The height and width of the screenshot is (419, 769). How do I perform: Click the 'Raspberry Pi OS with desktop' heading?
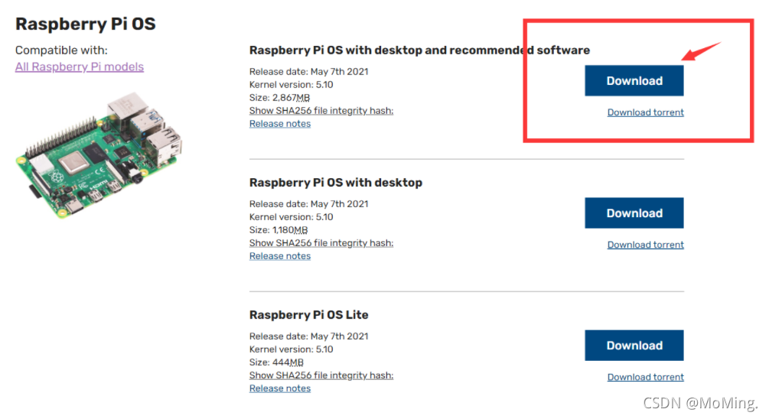pos(335,183)
